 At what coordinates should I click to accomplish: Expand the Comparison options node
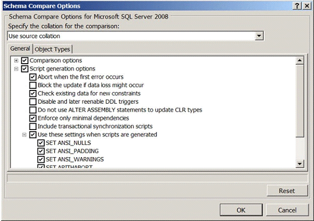click(16, 60)
